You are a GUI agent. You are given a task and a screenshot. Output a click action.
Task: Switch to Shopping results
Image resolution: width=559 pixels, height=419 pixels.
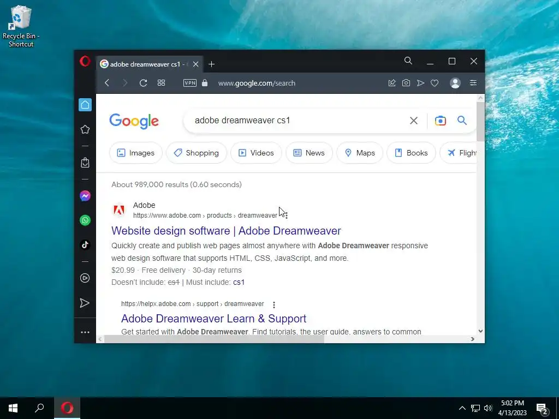coord(197,153)
